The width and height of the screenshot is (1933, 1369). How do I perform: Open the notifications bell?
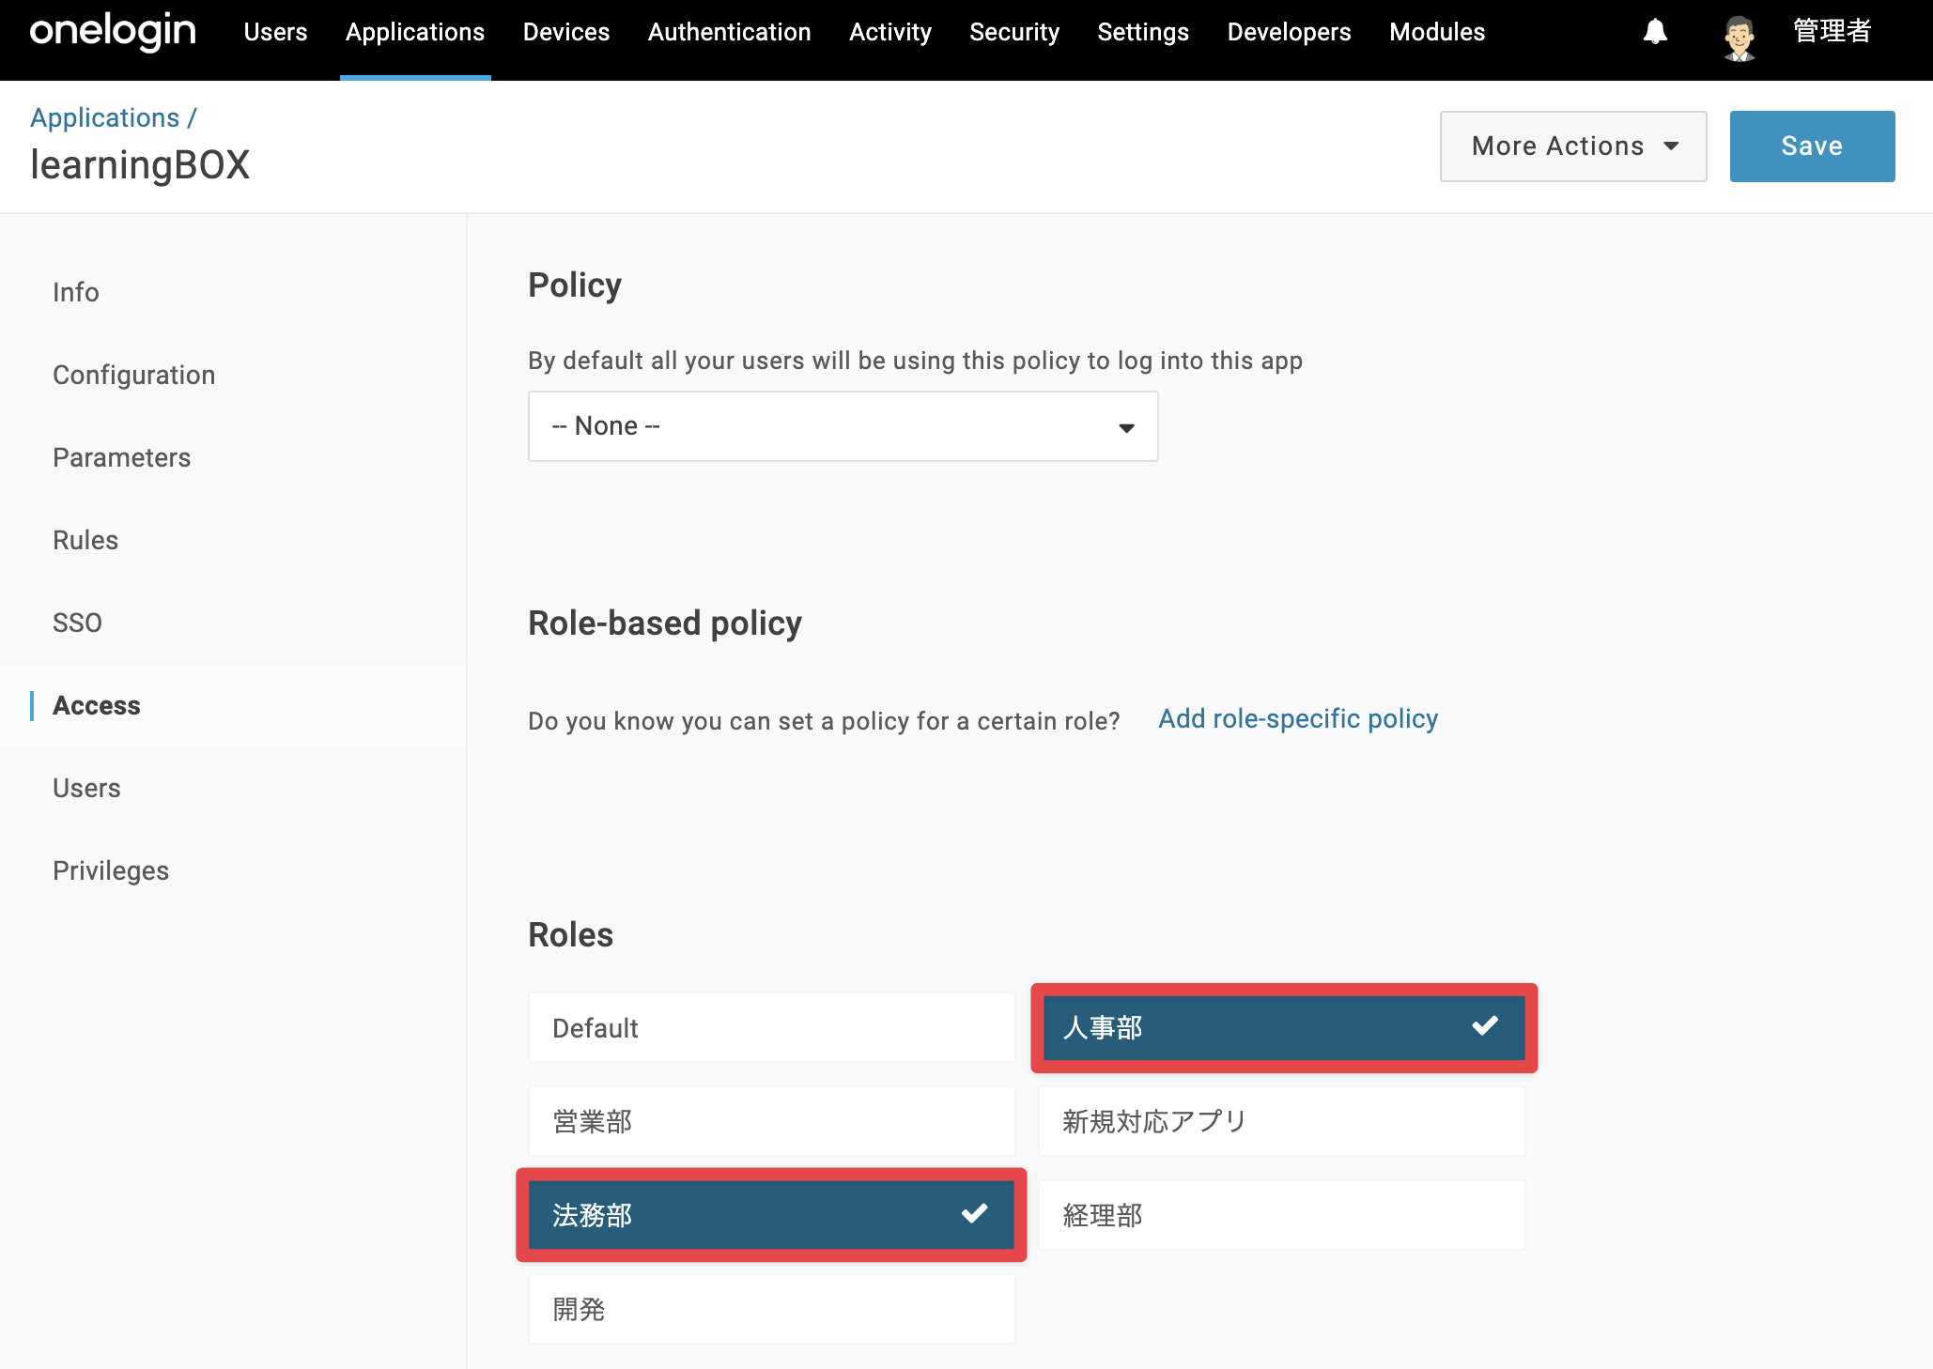(x=1655, y=32)
